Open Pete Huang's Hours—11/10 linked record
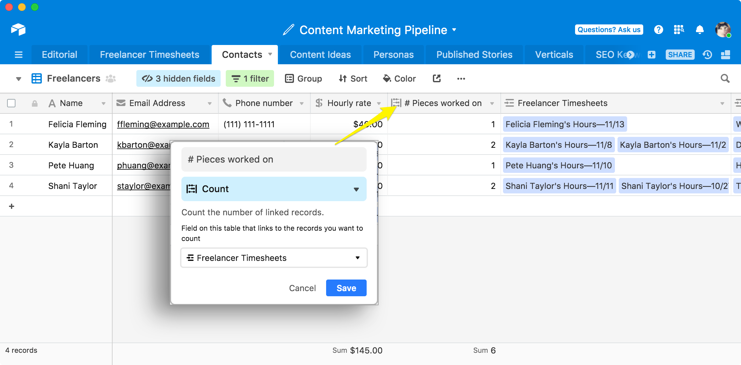 (559, 165)
